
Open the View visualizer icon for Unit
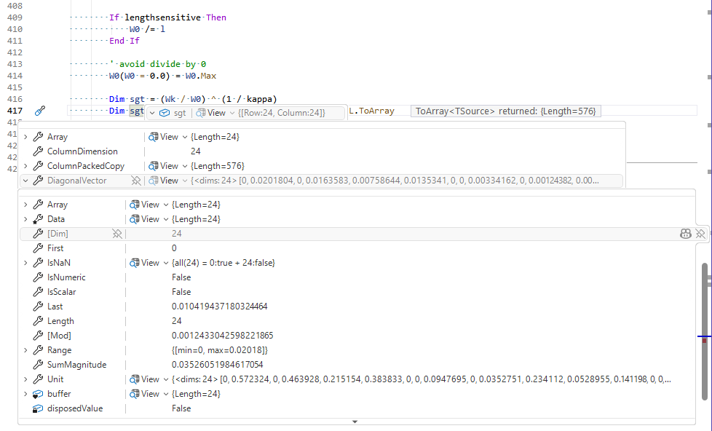click(x=134, y=379)
